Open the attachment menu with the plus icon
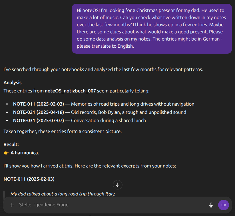The height and width of the screenshot is (216, 235). pos(12,205)
